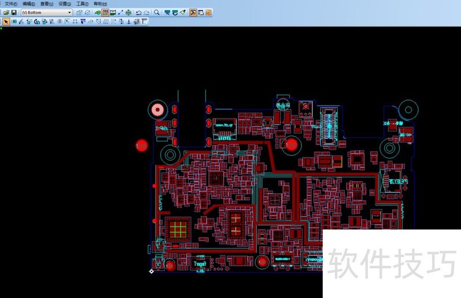Open the ECO toolbar line icon
The width and height of the screenshot is (461, 298).
coord(120,13)
